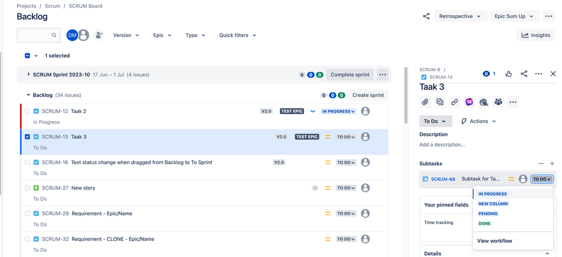Screen dimensions: 562x257
Task: Open the sprint's three-dot actions menu
Action: [x=383, y=75]
